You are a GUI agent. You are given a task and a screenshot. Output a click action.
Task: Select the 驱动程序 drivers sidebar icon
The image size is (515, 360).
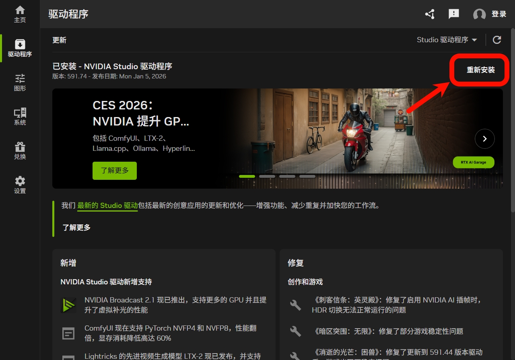[x=20, y=48]
